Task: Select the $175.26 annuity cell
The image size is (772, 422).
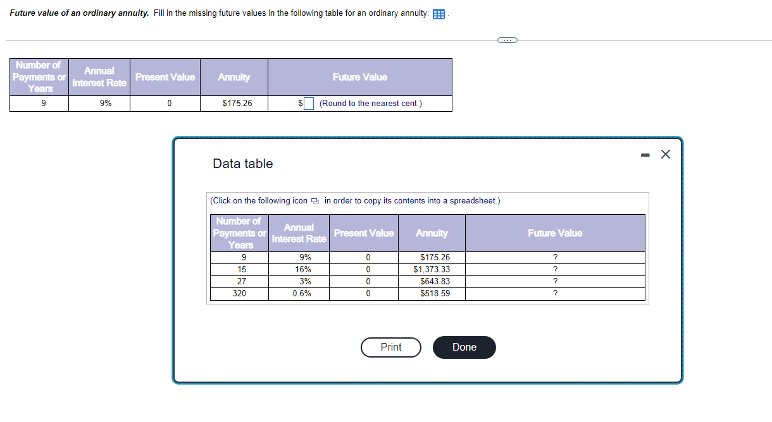Action: [233, 103]
